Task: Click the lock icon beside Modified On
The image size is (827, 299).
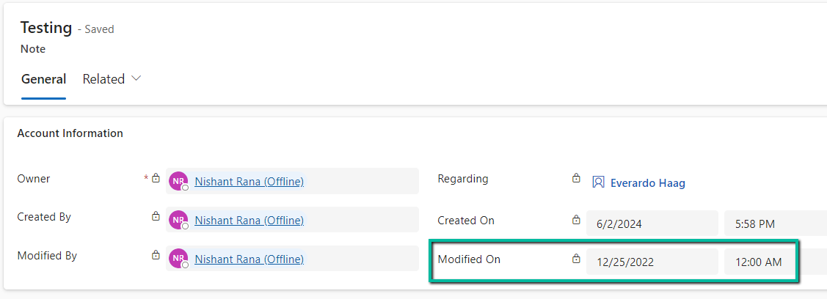Action: click(576, 259)
